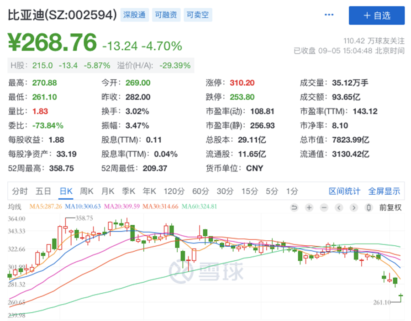Click the 涨停 value 310.20
The height and width of the screenshot is (321, 411).
click(x=242, y=83)
